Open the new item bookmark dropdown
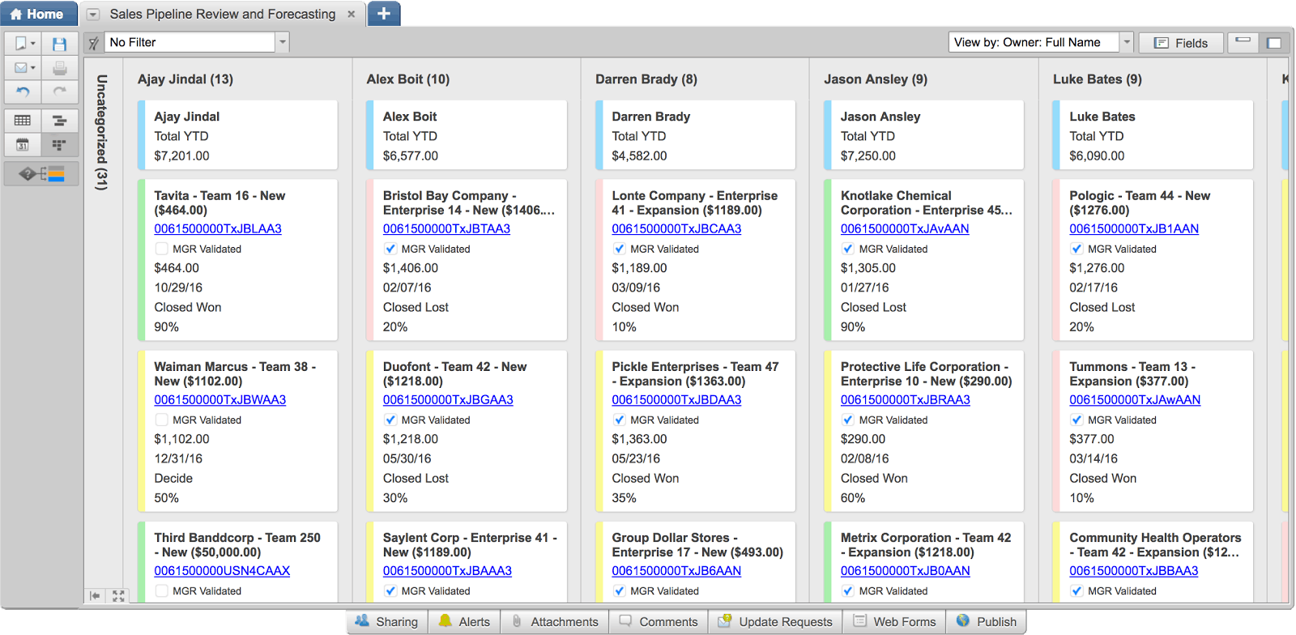Image resolution: width=1296 pixels, height=635 pixels. pos(23,44)
